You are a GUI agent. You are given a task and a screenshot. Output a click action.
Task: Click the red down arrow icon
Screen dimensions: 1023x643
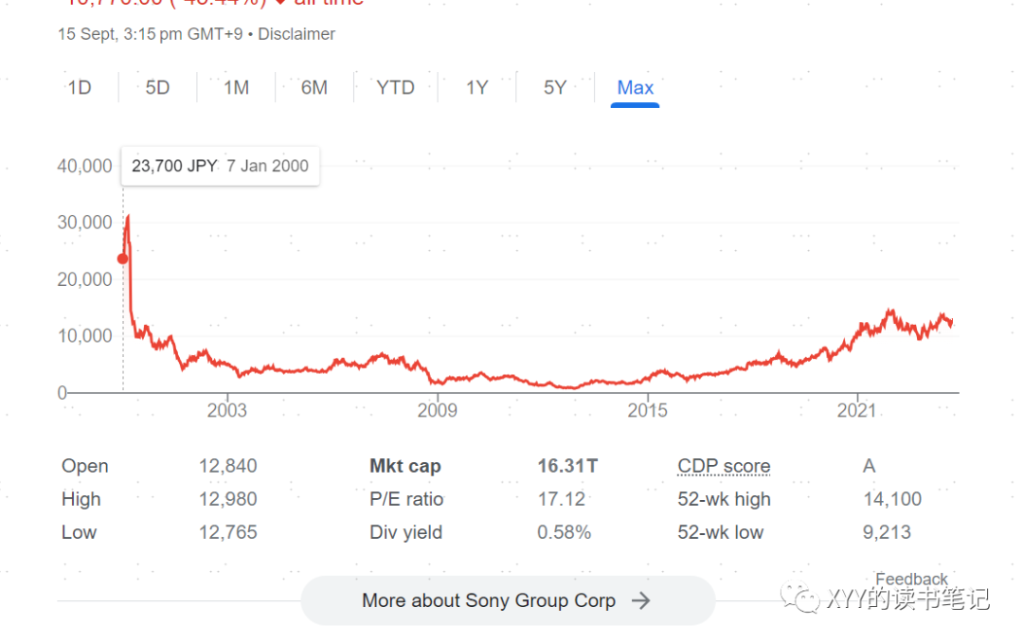pos(280,3)
